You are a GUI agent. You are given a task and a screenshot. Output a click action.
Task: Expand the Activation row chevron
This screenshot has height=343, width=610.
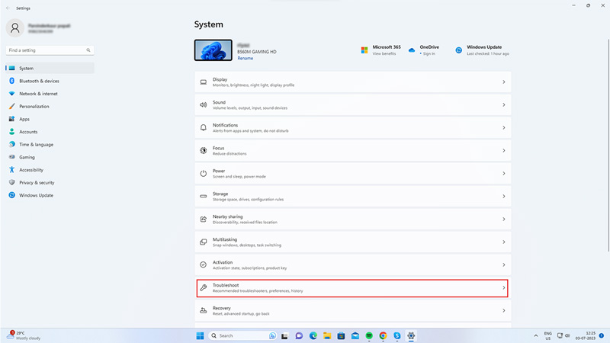[504, 264]
